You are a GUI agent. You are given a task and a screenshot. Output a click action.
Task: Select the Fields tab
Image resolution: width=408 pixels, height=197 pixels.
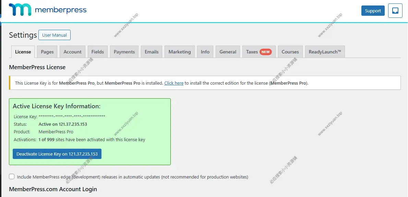[x=98, y=52]
